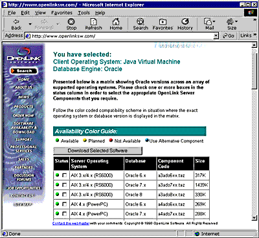Click the a3ado6xx.taz component code

[171, 175]
